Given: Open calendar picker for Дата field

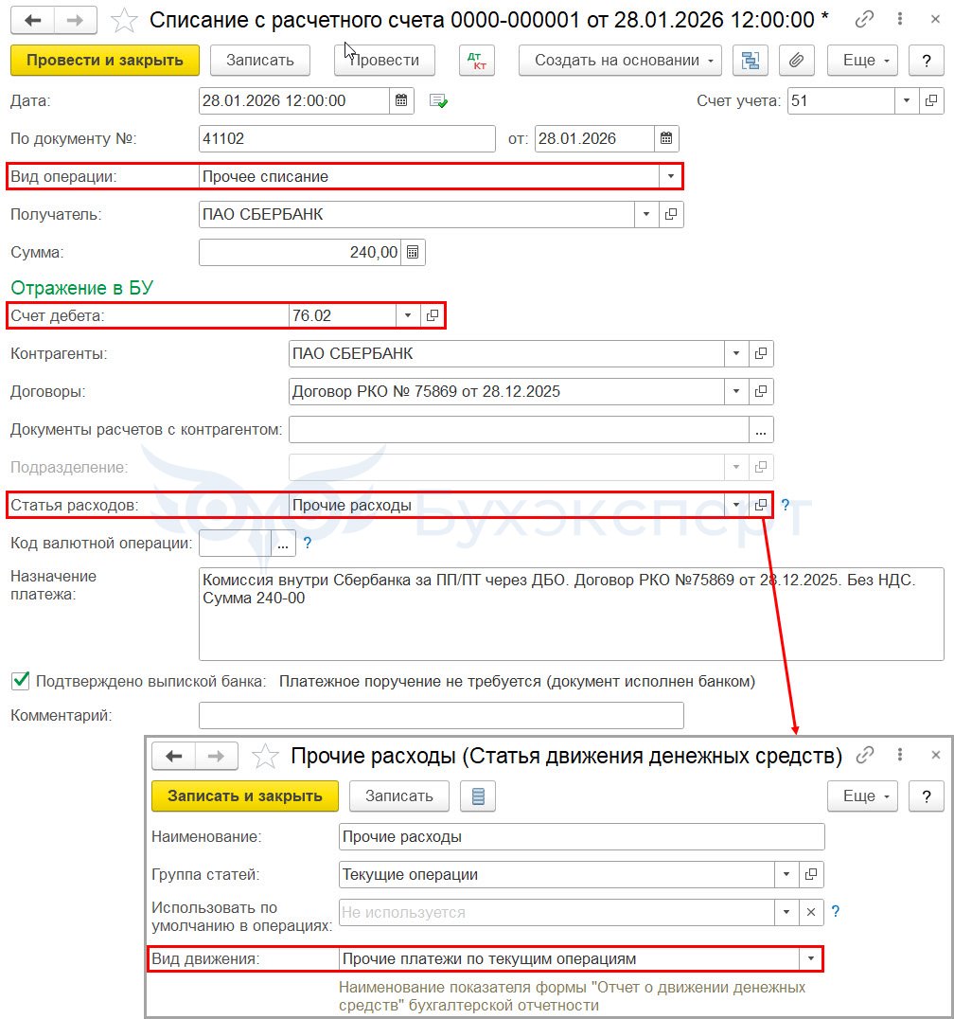Looking at the screenshot, I should point(401,100).
